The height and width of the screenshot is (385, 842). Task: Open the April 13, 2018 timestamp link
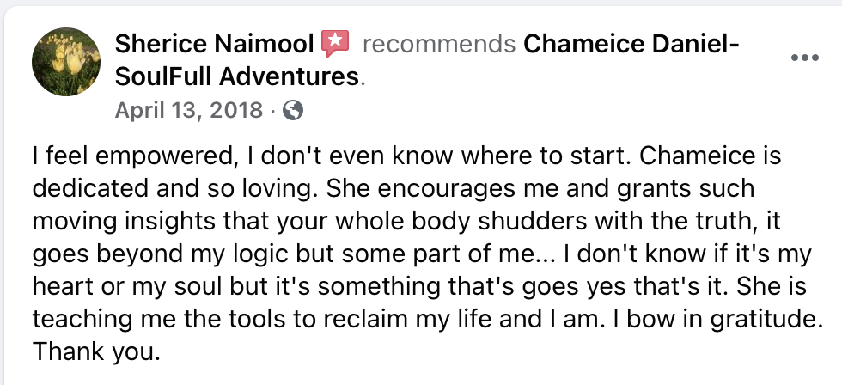[x=189, y=111]
